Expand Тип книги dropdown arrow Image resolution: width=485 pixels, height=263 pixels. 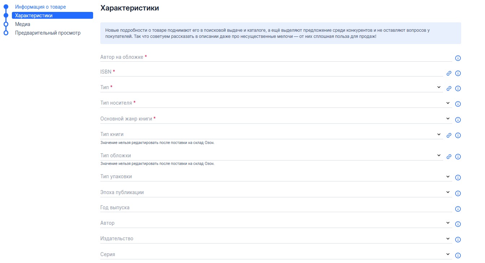pyautogui.click(x=439, y=134)
